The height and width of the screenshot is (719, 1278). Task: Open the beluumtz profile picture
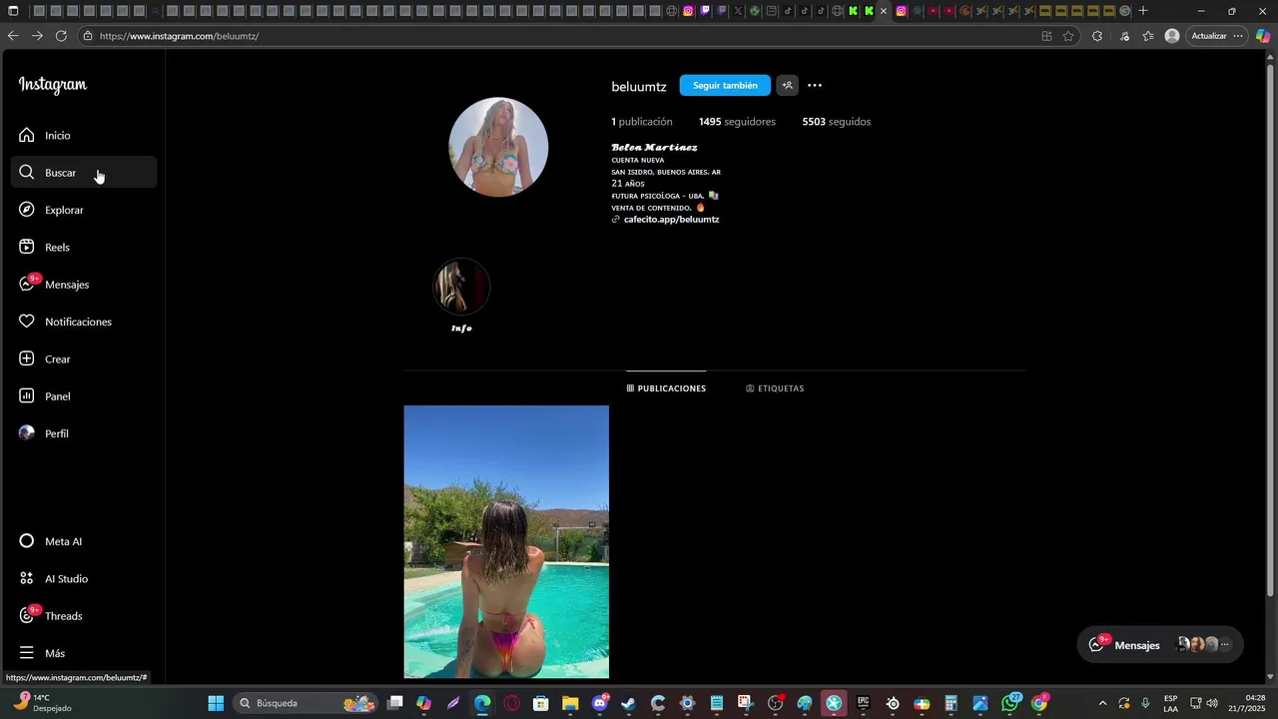498,147
